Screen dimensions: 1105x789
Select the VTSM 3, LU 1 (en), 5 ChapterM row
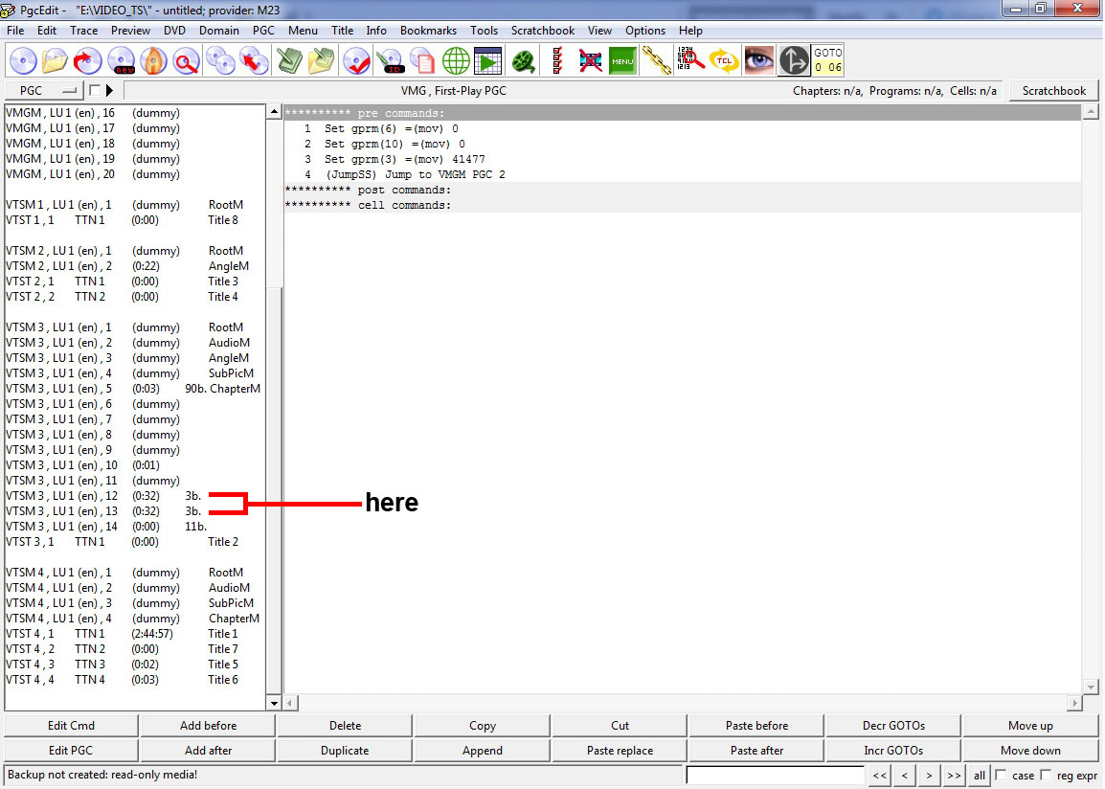(134, 389)
